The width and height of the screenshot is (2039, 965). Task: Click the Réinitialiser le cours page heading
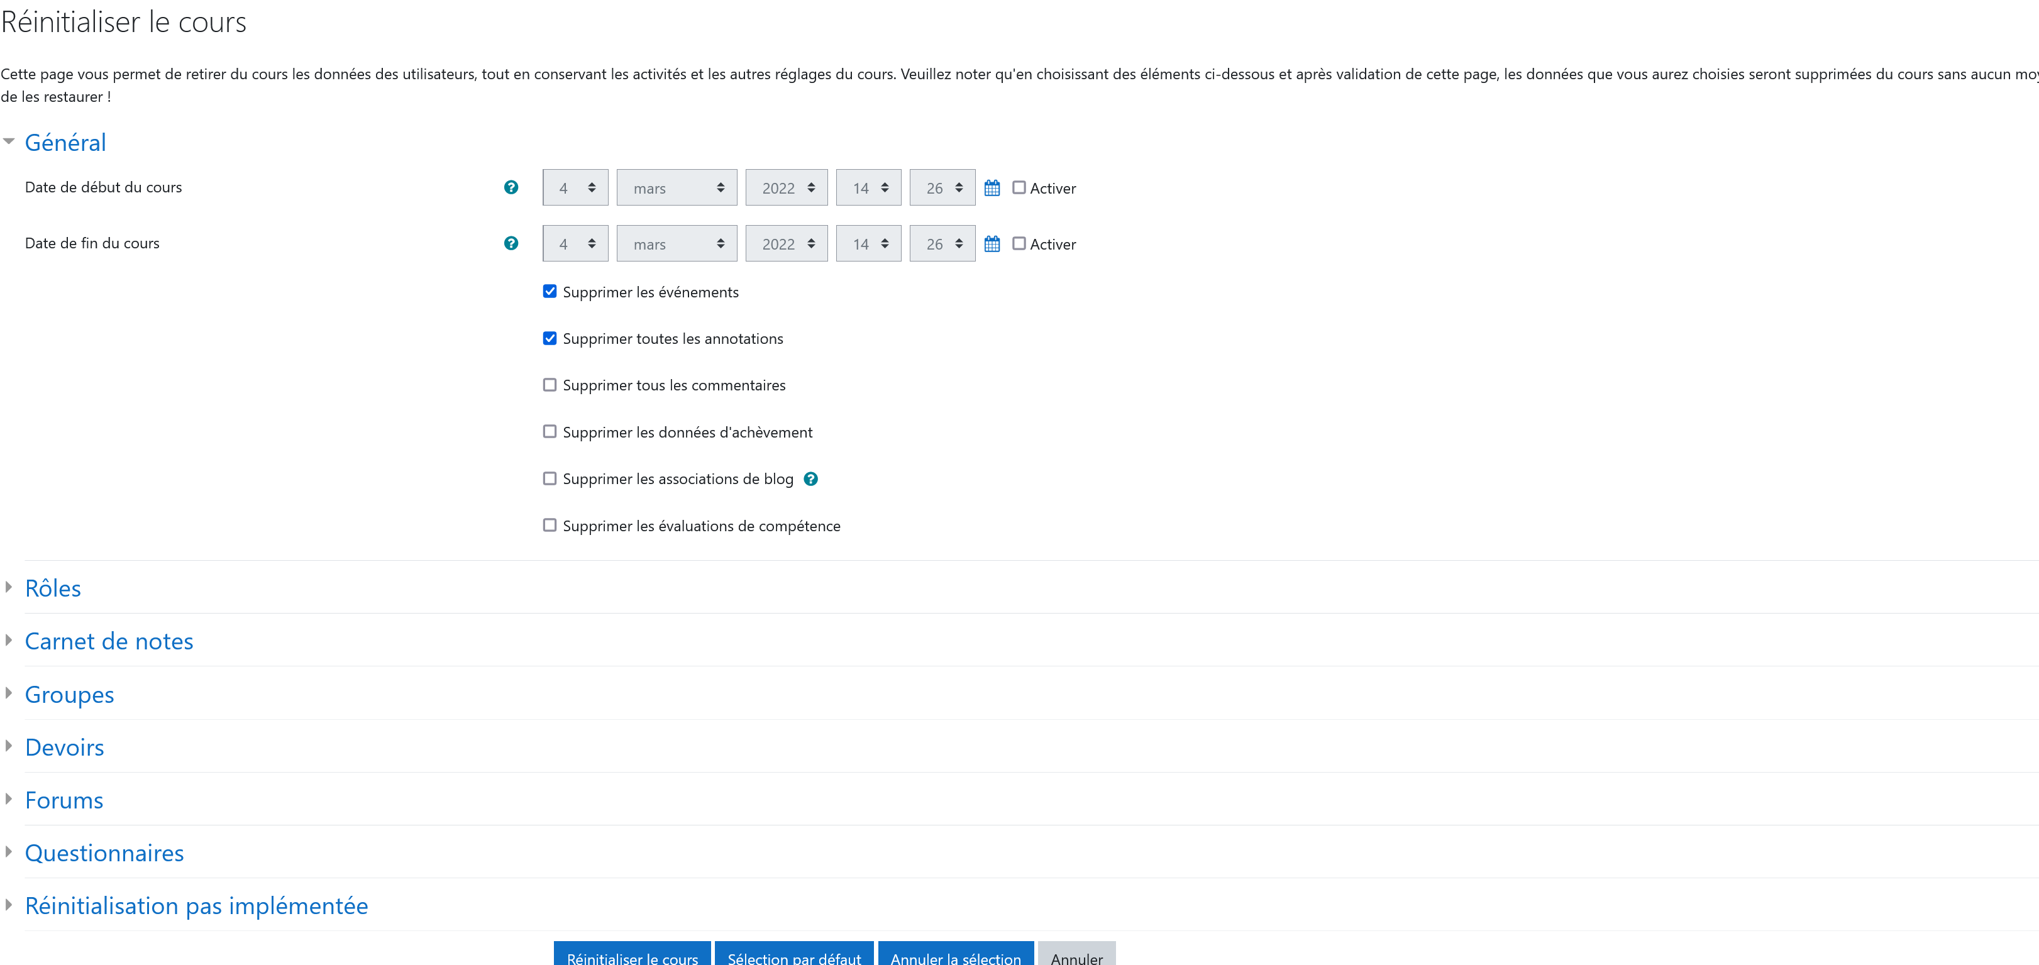pyautogui.click(x=124, y=22)
